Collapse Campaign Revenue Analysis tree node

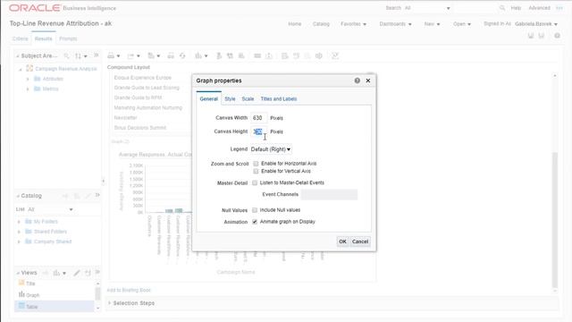[21, 69]
